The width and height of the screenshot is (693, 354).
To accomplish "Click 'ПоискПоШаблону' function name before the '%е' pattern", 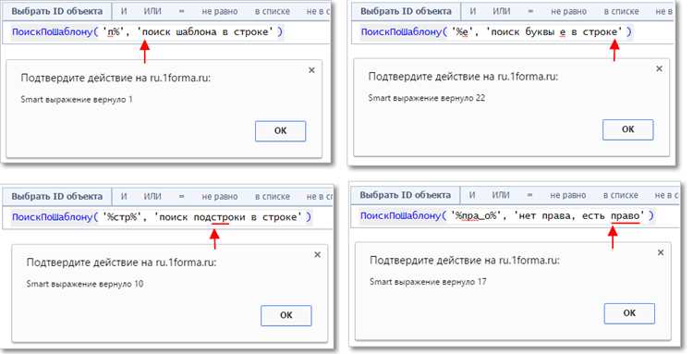I will coord(402,32).
